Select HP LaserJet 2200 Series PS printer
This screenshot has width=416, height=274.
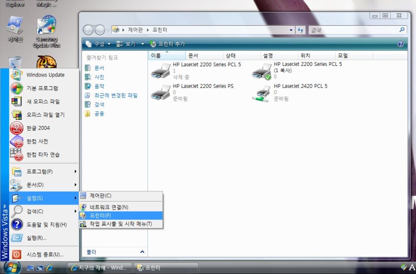pyautogui.click(x=193, y=92)
